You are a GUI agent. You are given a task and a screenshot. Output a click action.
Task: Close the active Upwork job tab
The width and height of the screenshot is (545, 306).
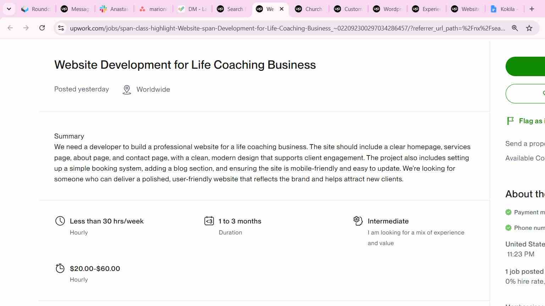coord(282,9)
